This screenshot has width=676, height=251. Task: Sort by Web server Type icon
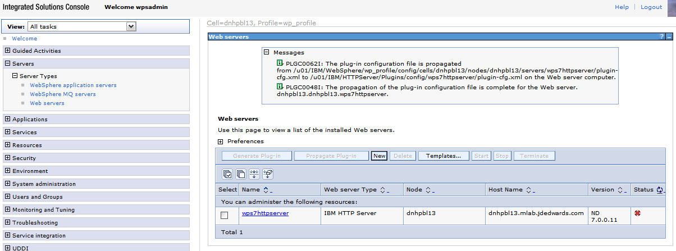click(383, 190)
